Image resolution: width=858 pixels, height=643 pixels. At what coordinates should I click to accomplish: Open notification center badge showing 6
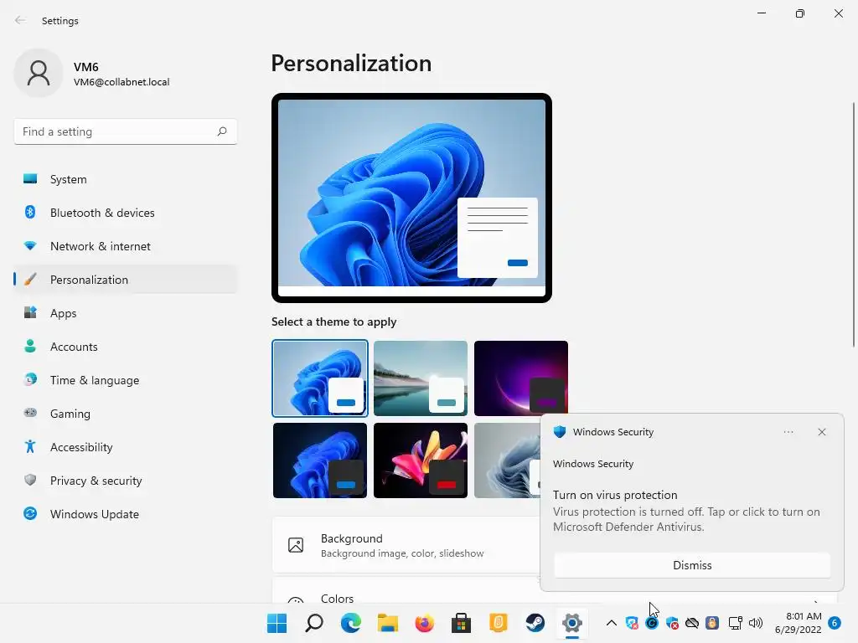pyautogui.click(x=835, y=623)
